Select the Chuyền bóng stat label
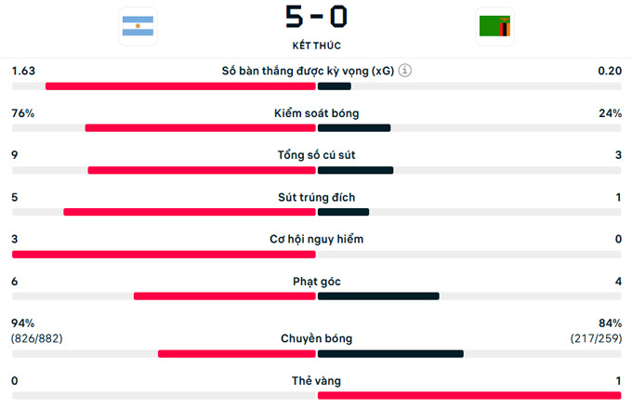The height and width of the screenshot is (408, 632). pyautogui.click(x=316, y=339)
